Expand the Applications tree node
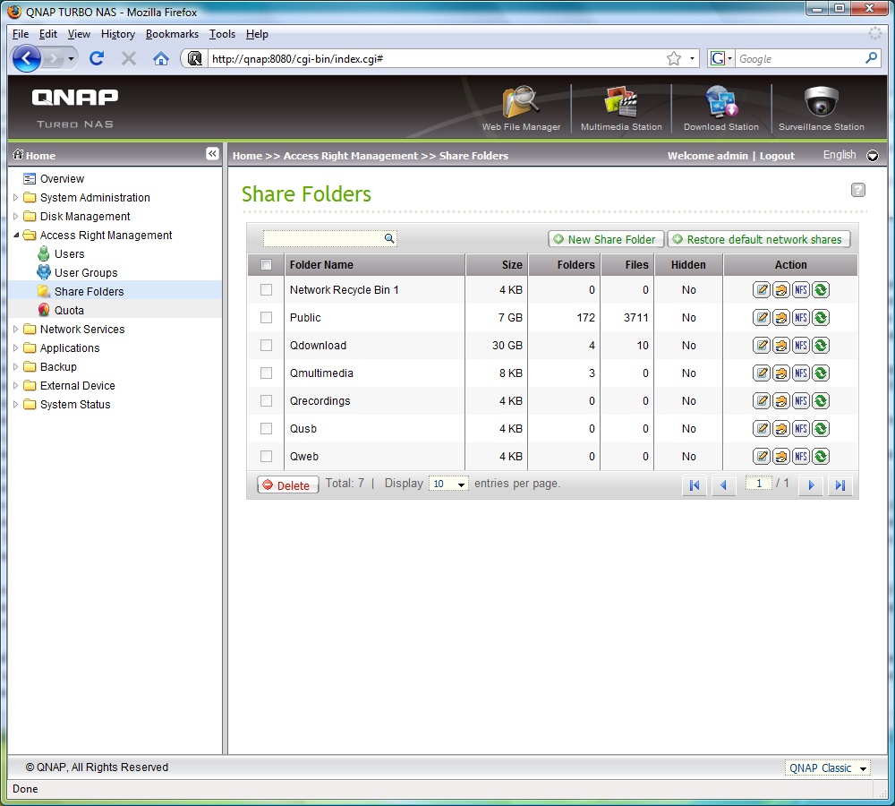Viewport: 895px width, 806px height. click(x=15, y=347)
